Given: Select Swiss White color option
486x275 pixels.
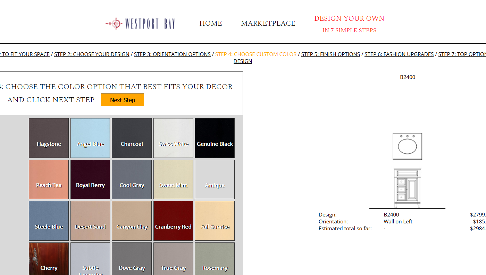Looking at the screenshot, I should coord(173,138).
